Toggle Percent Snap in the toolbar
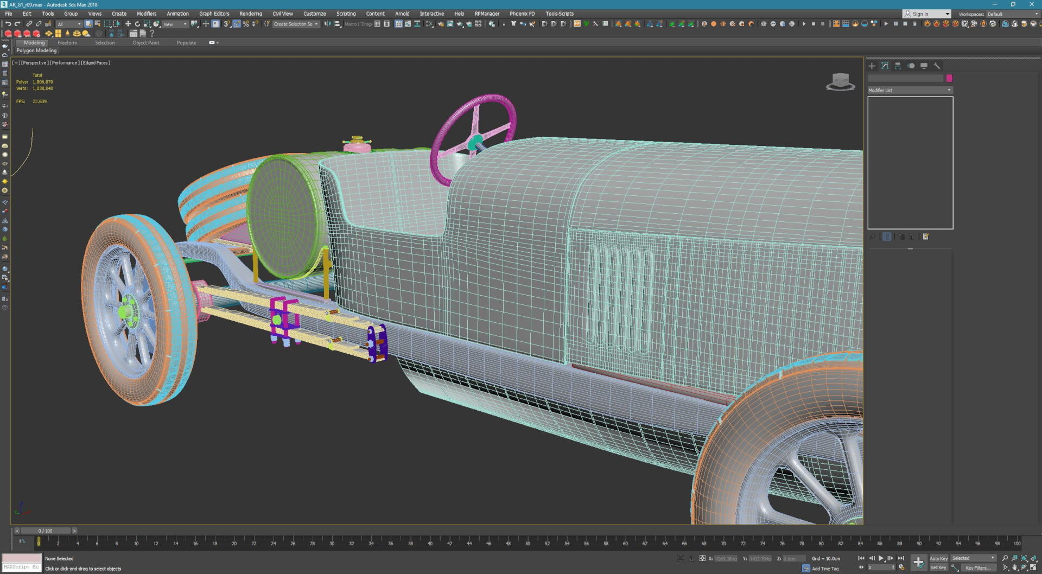1042x574 pixels. click(246, 24)
